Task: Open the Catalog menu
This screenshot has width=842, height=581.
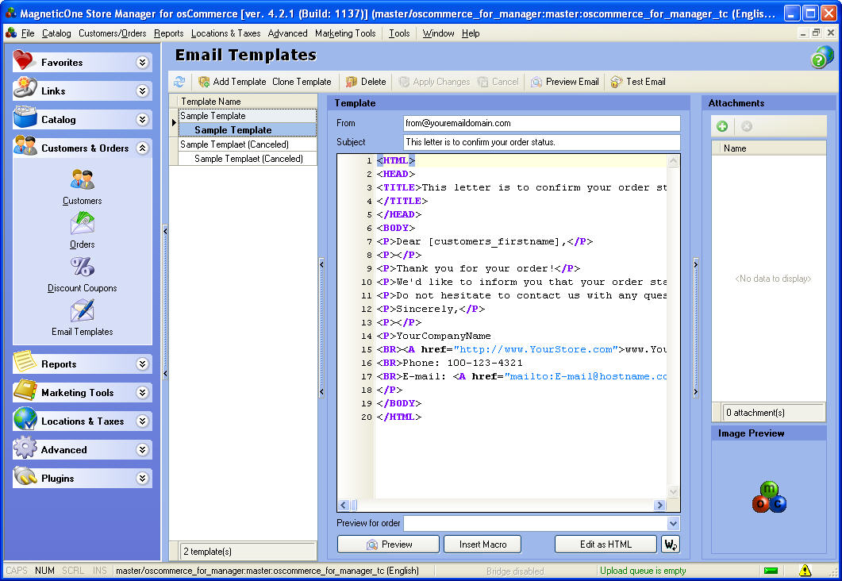Action: click(x=56, y=33)
